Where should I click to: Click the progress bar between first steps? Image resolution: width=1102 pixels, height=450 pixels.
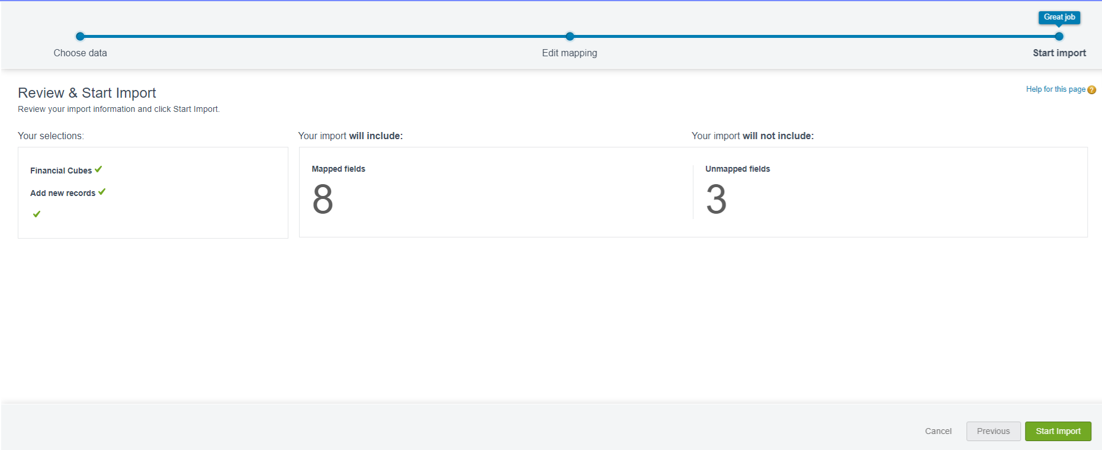[x=325, y=36]
